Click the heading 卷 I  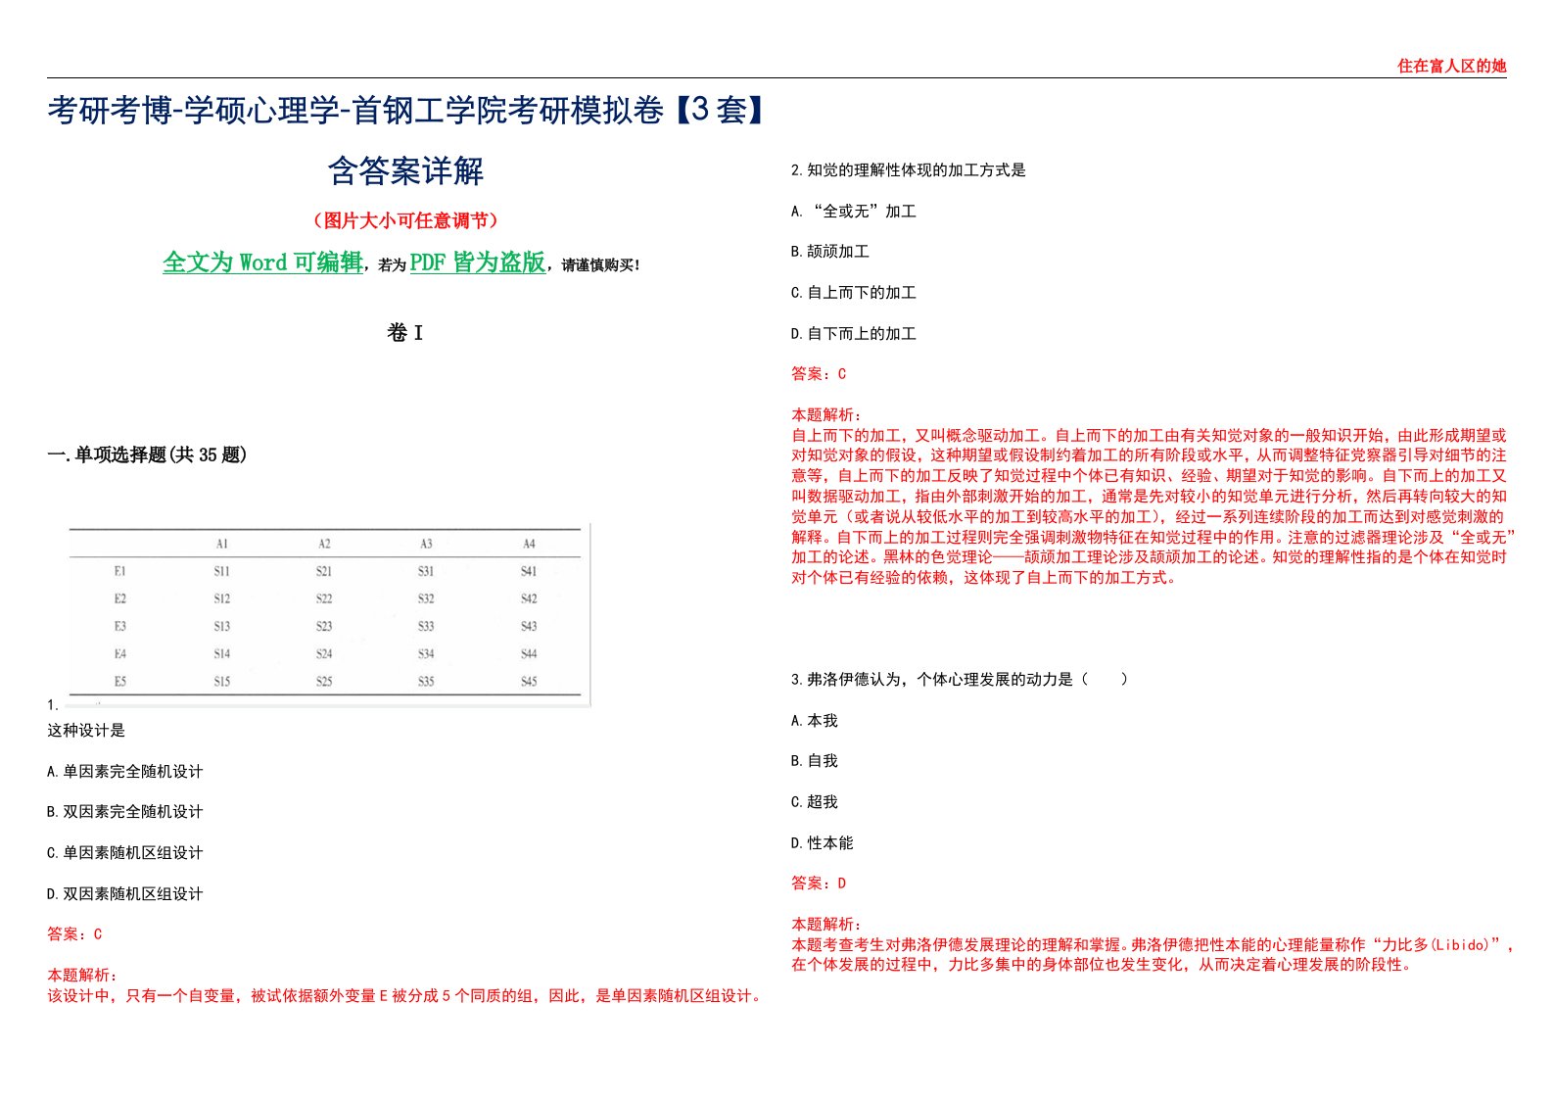click(x=405, y=333)
